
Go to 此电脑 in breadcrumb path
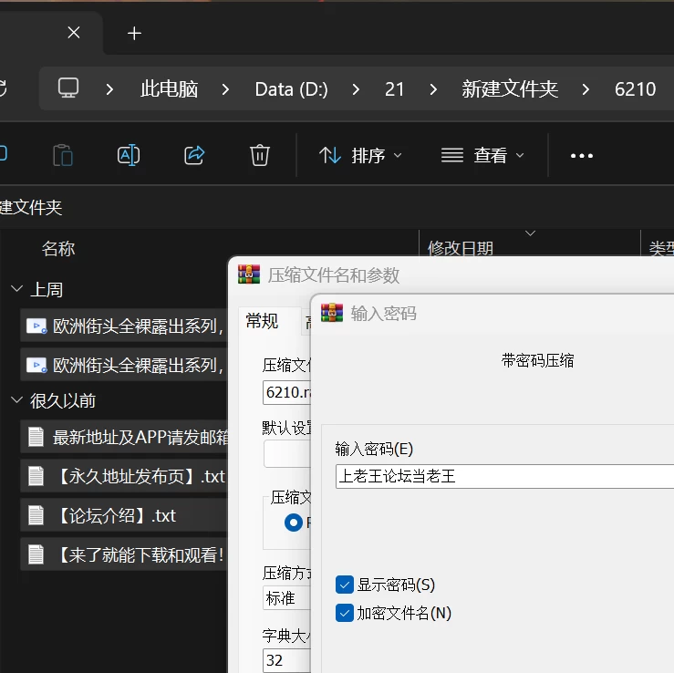[169, 89]
